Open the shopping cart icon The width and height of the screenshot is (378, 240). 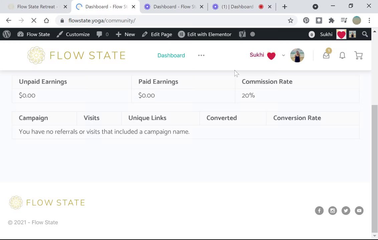pos(358,56)
